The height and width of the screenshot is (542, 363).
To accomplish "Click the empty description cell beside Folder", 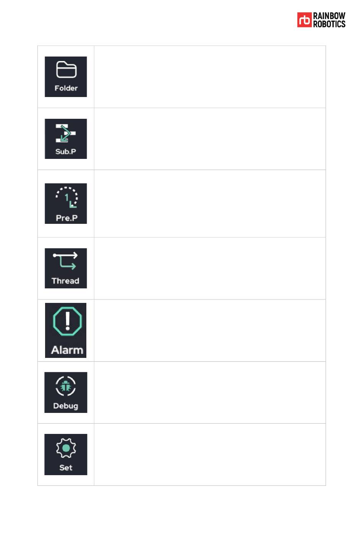I will [x=210, y=77].
